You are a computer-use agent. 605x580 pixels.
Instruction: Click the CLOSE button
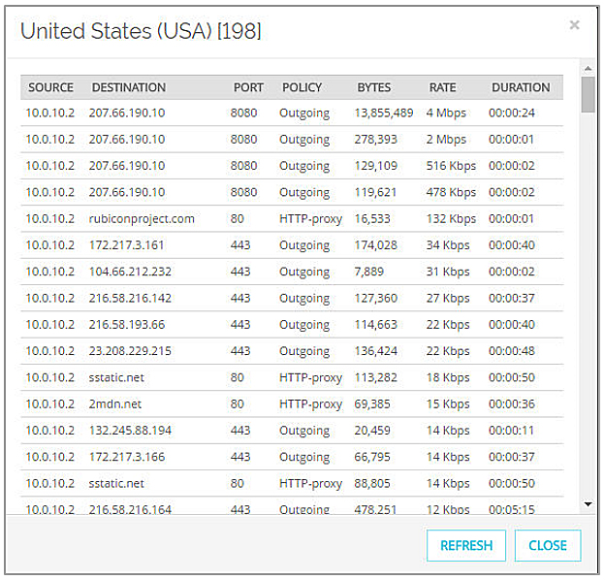click(547, 545)
